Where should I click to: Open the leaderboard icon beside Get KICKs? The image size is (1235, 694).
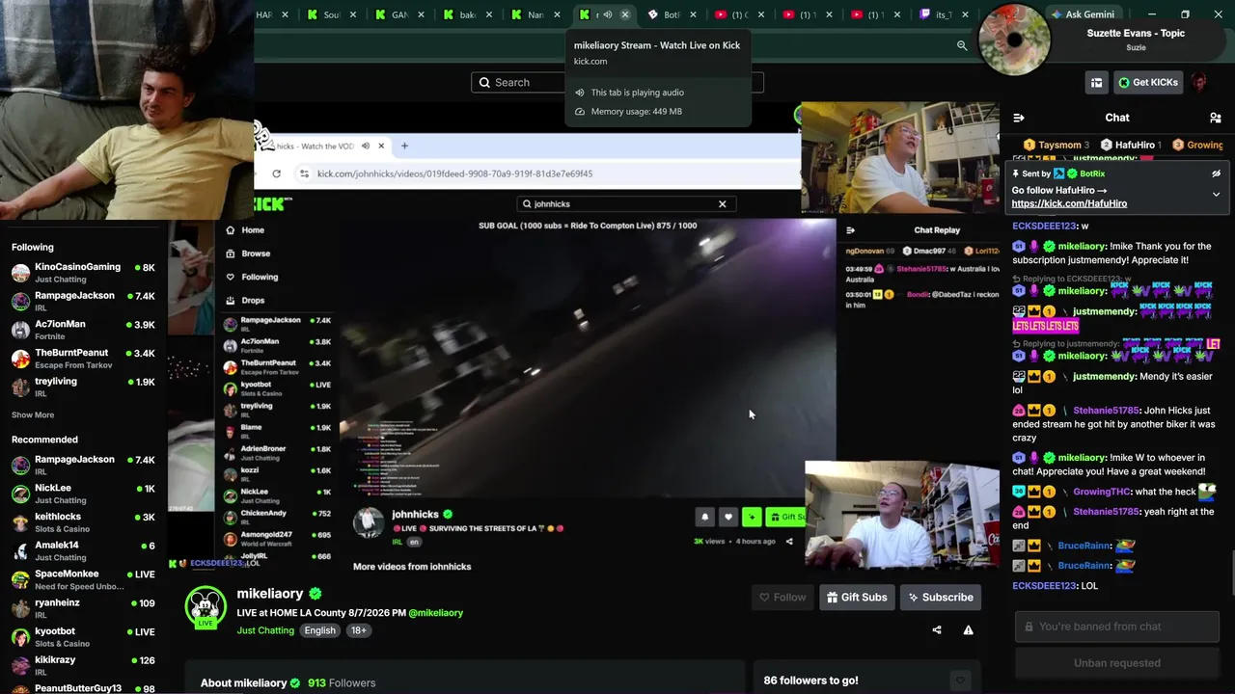pyautogui.click(x=1096, y=83)
